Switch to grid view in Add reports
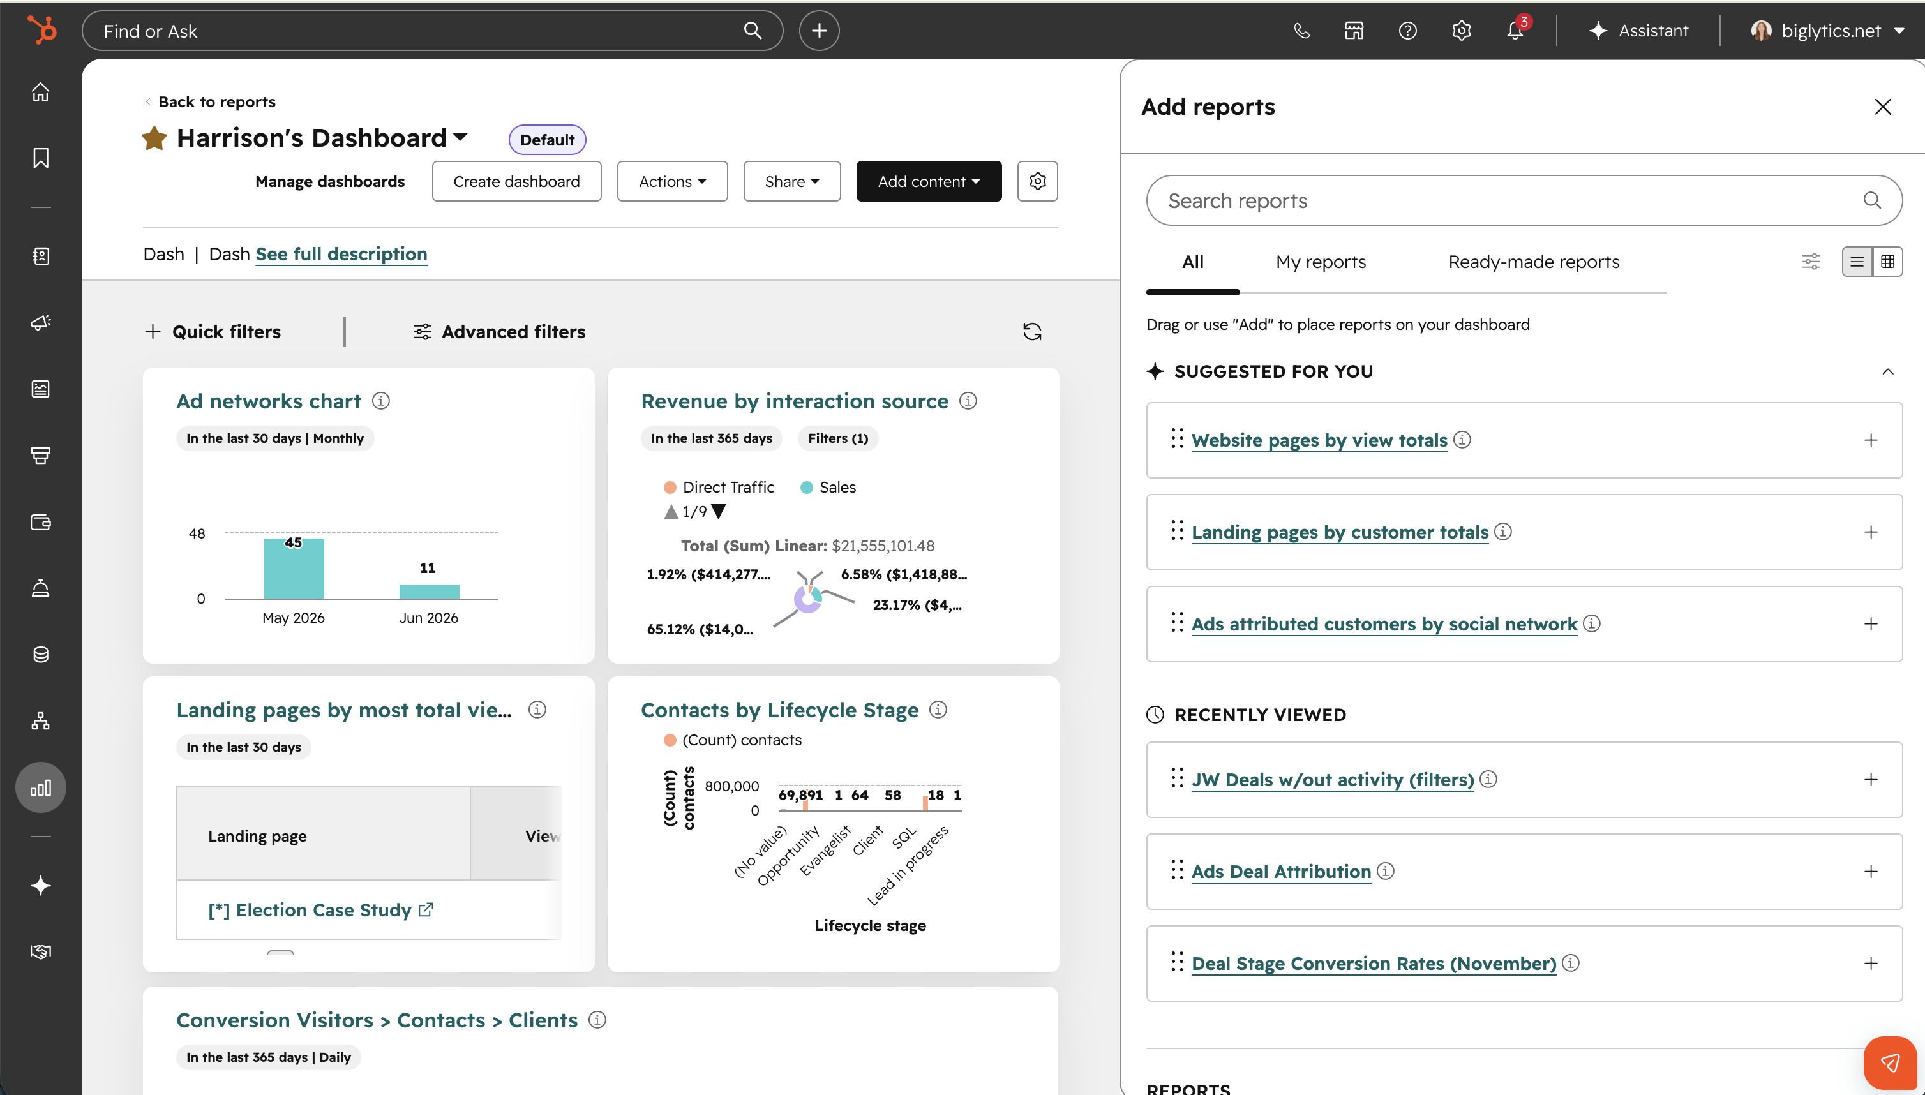1925x1095 pixels. [1887, 262]
